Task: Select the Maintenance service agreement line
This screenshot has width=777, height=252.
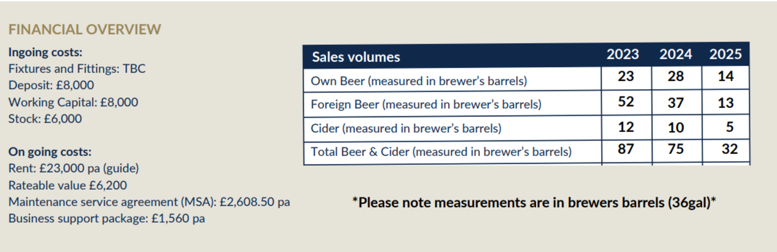Action: pyautogui.click(x=149, y=202)
